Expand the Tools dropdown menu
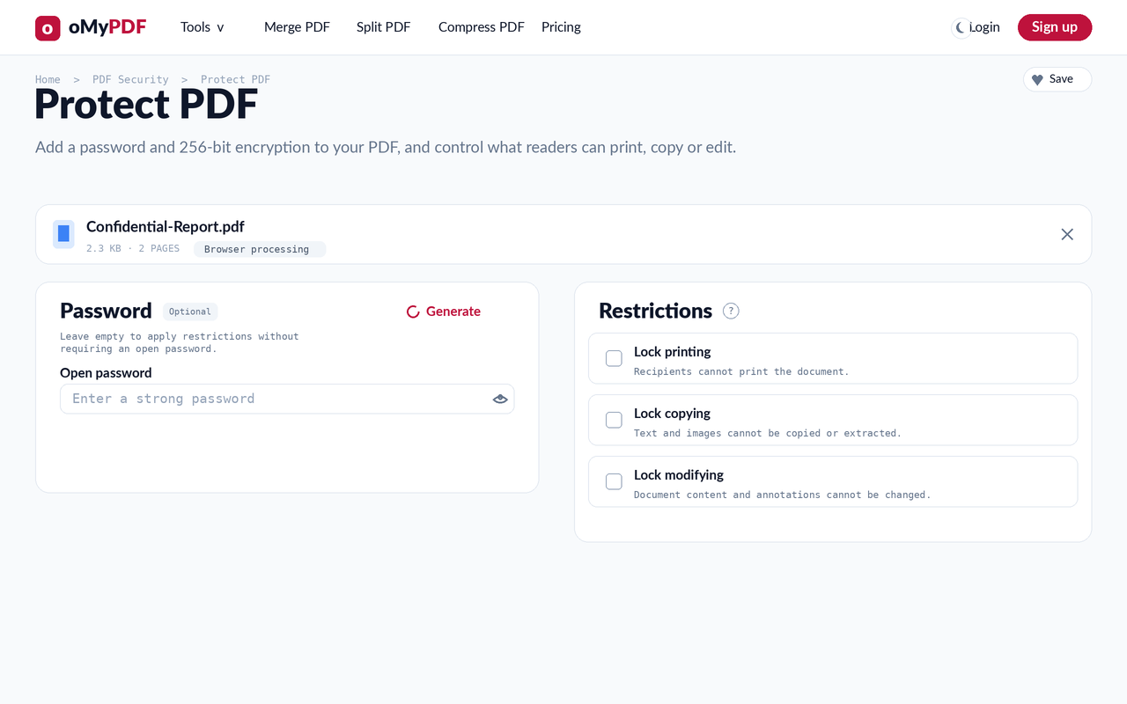 [x=203, y=27]
